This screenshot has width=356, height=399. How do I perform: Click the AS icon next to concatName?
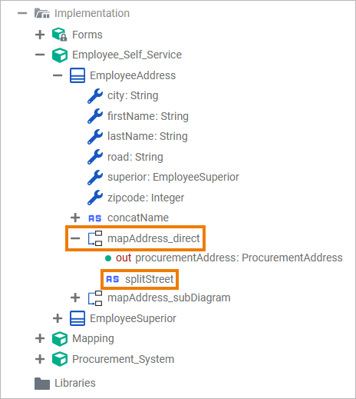click(95, 218)
